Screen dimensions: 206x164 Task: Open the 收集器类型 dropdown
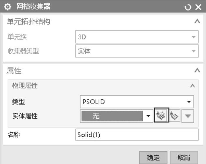point(137,51)
